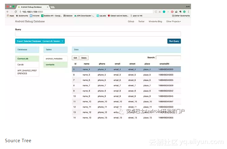This screenshot has height=149, width=227.
Task: Click the name_10 cell
Action: point(87,101)
